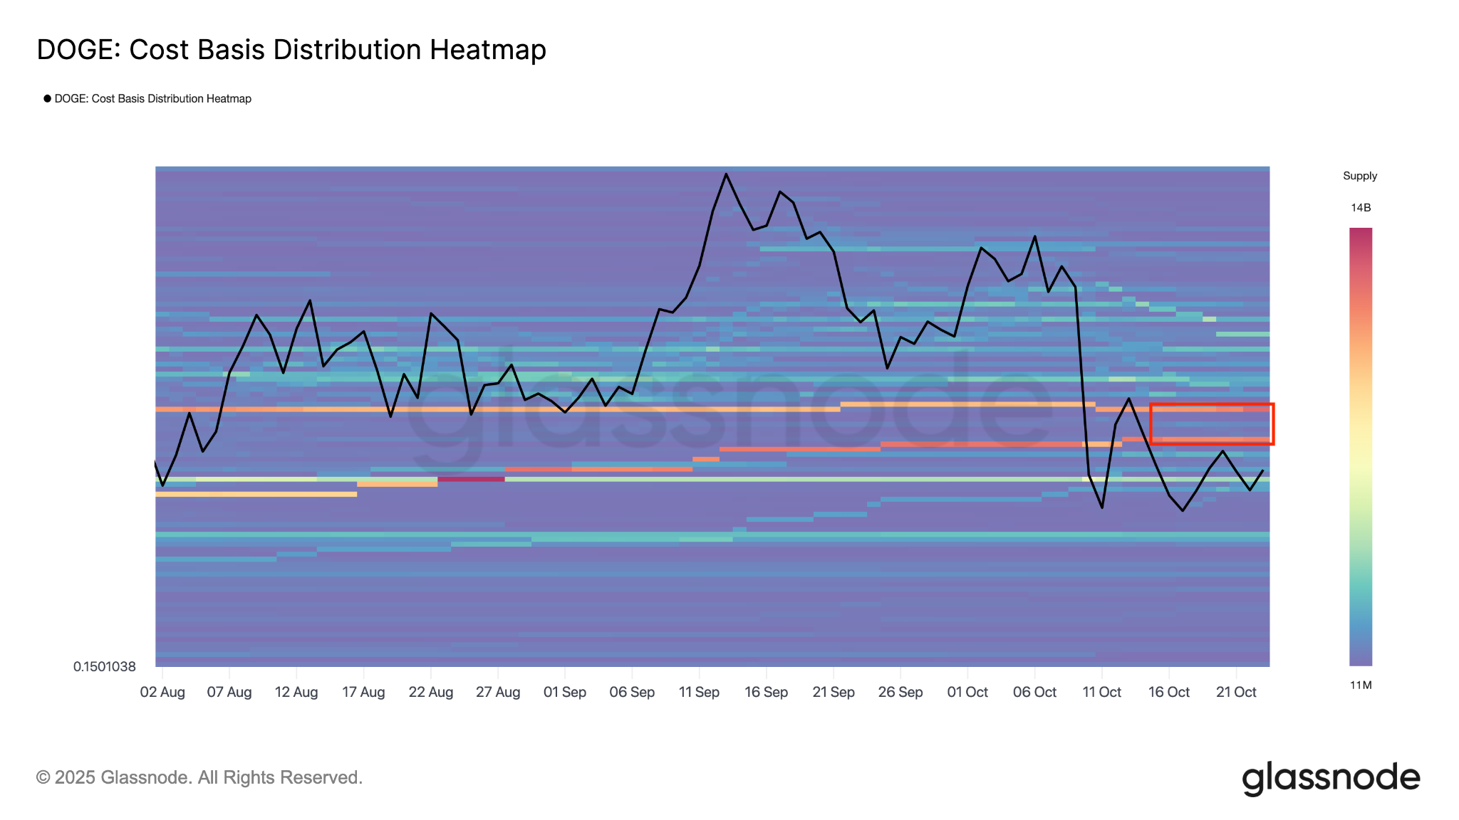Click the Glassnode copyright notice text
This screenshot has height=820, width=1459.
(199, 777)
